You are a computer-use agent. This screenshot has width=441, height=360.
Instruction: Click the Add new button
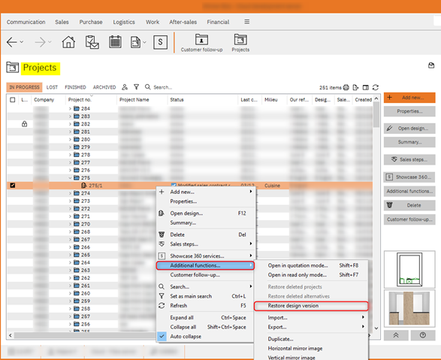(x=409, y=98)
